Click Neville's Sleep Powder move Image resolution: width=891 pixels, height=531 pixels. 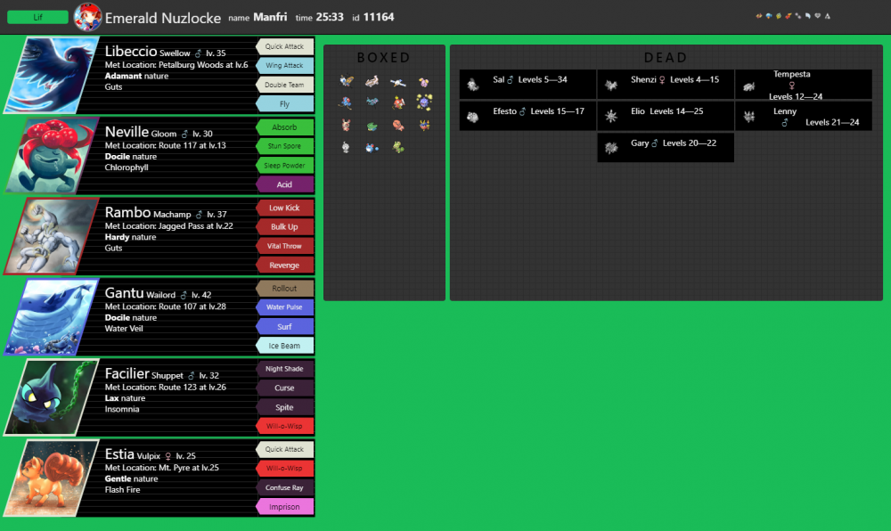coord(284,166)
